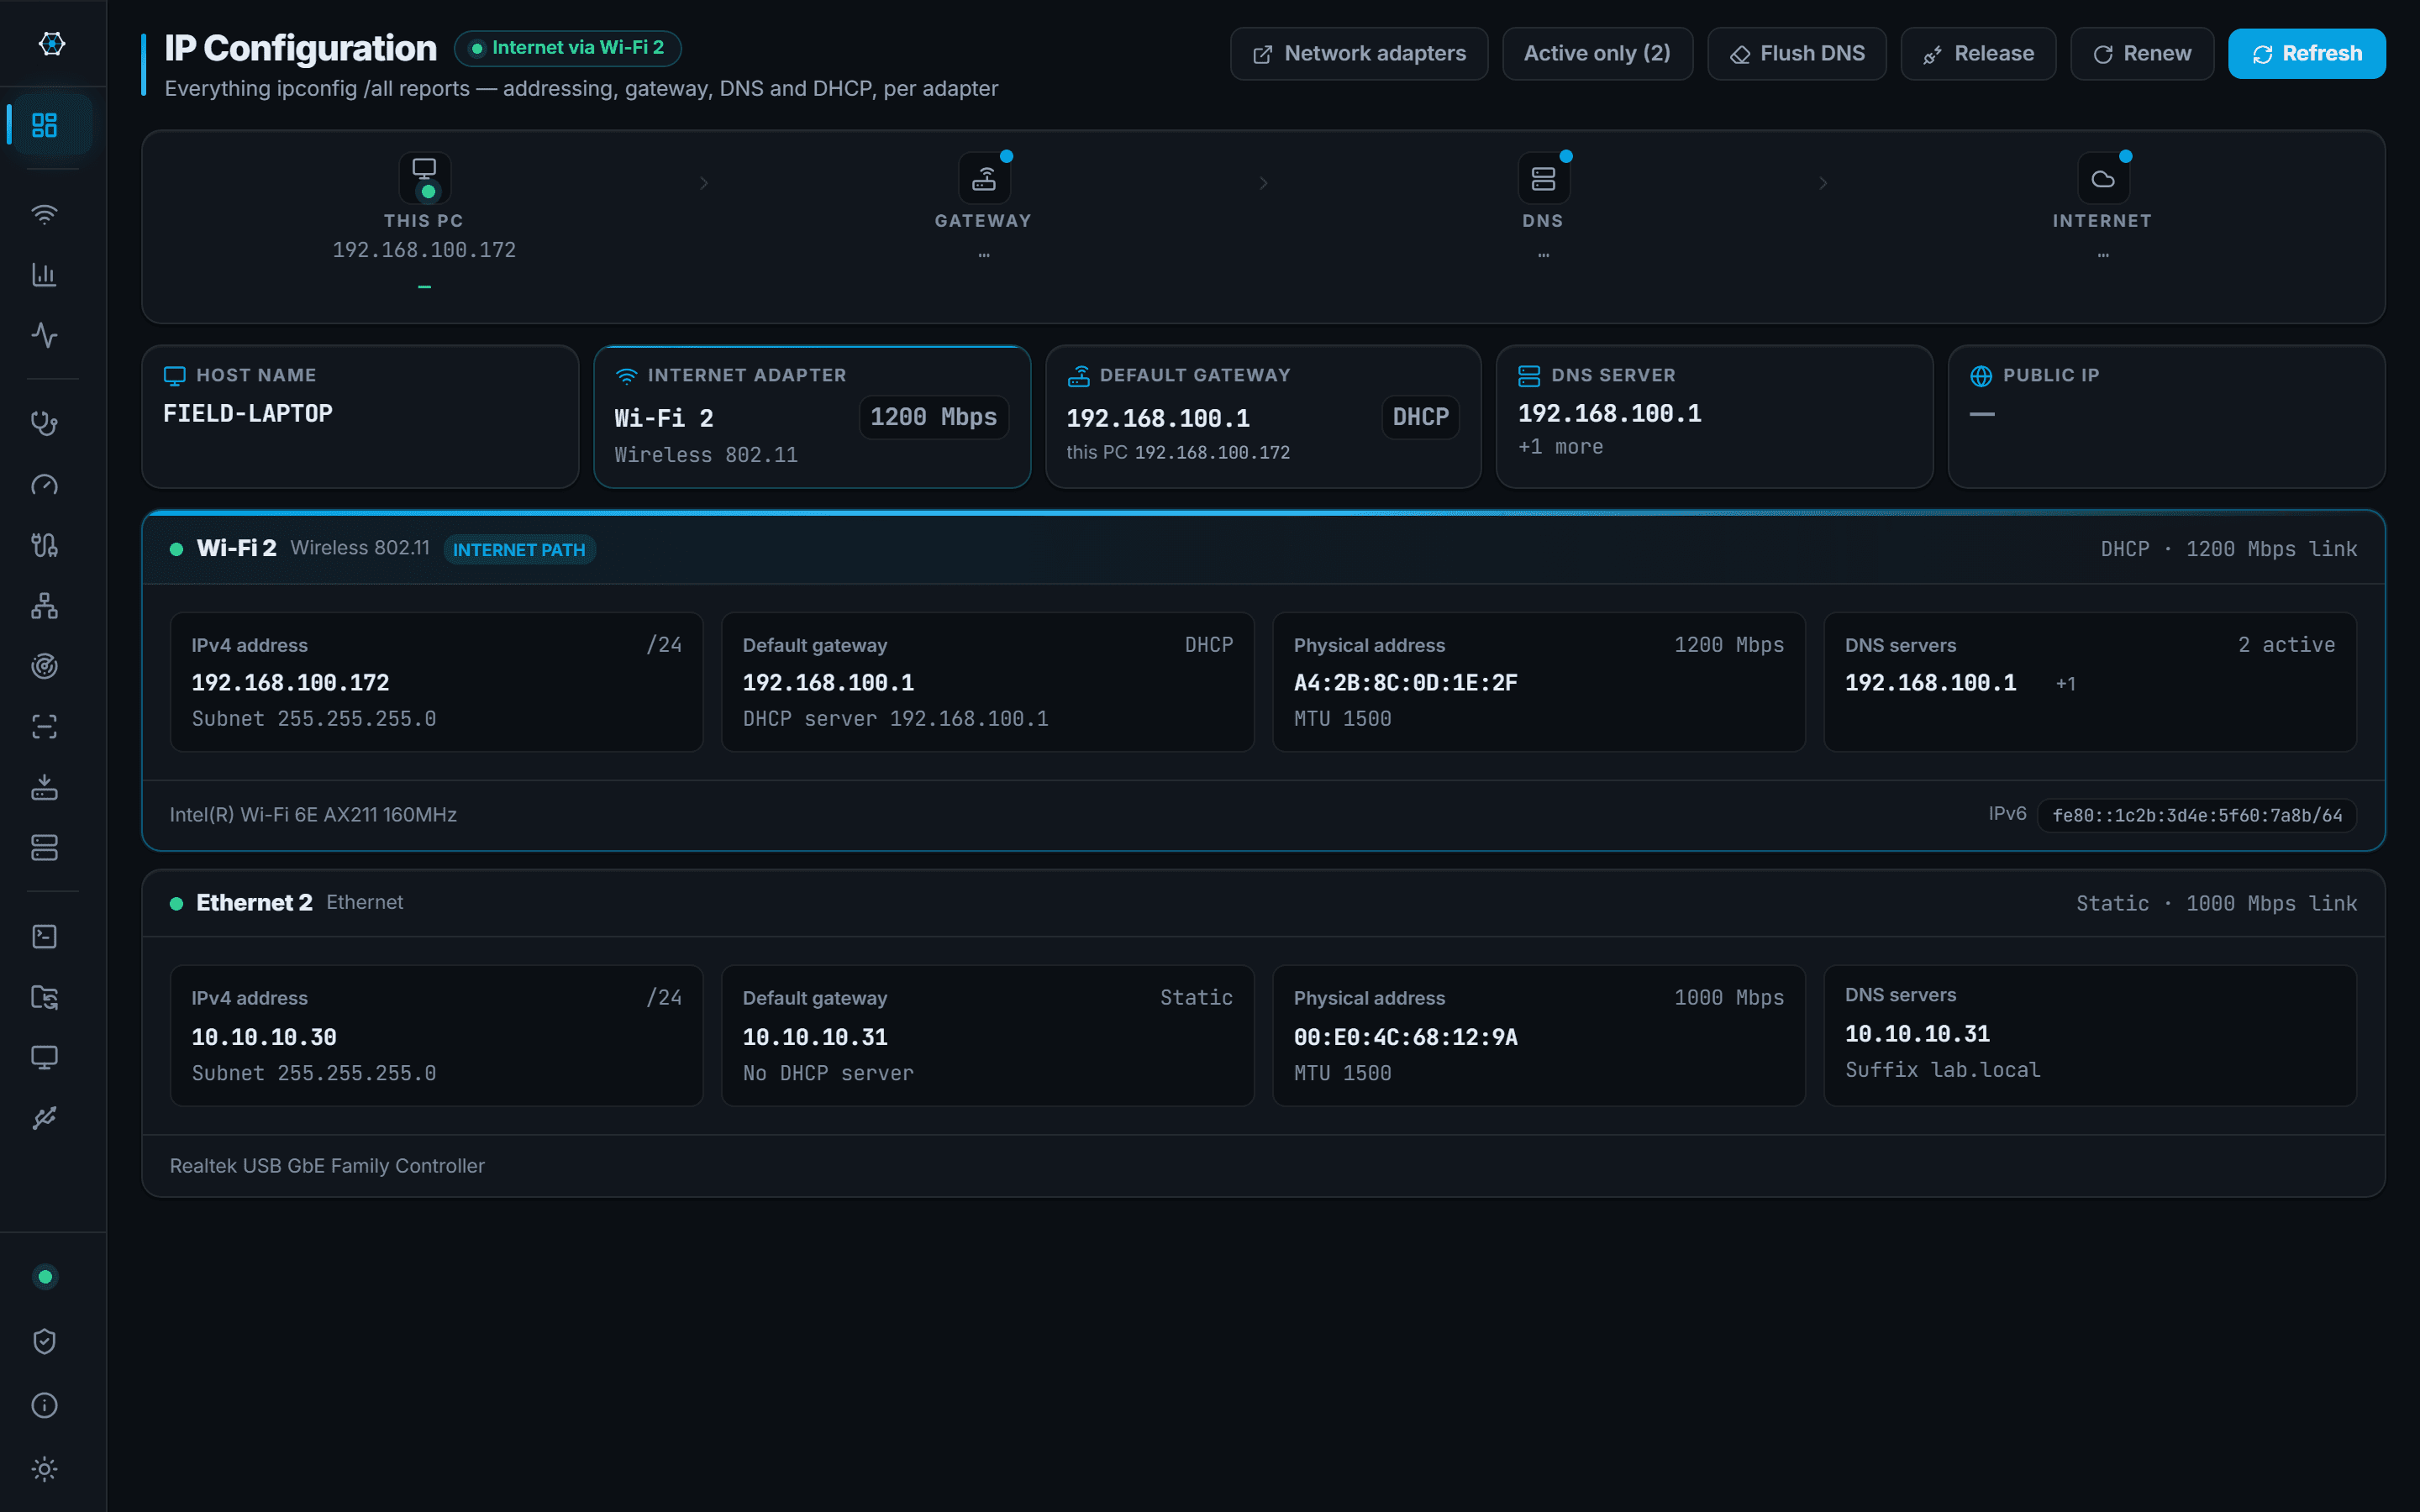Click '2 active' in Wi-Fi DNS servers

point(2286,645)
